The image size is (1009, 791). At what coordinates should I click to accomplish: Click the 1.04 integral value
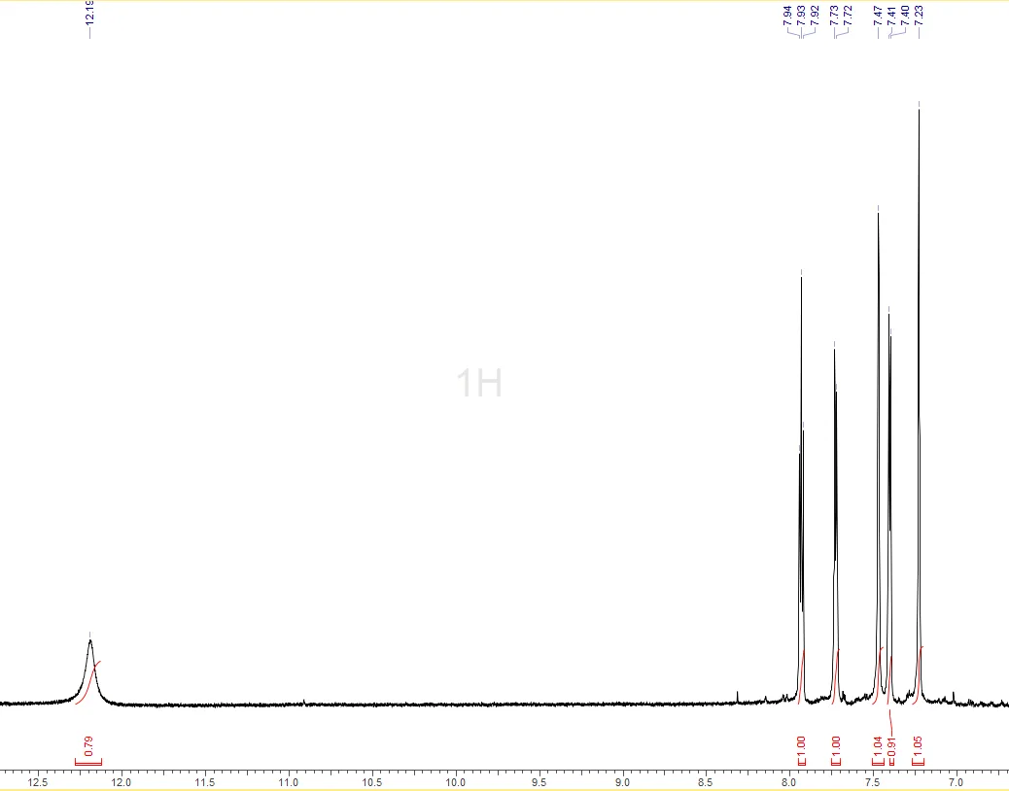pyautogui.click(x=879, y=746)
